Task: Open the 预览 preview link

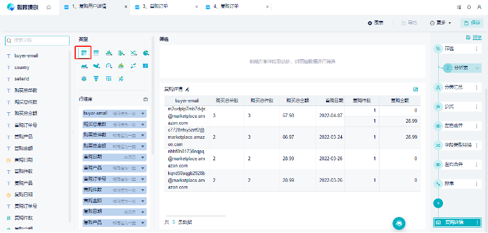Action: [474, 38]
